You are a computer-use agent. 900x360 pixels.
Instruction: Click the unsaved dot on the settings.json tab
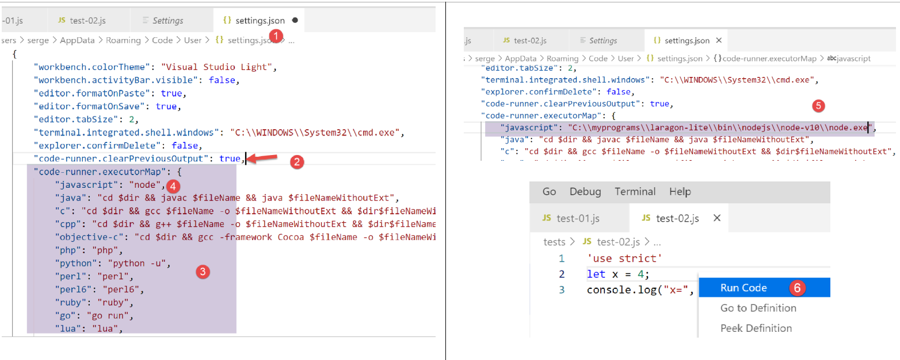click(295, 21)
